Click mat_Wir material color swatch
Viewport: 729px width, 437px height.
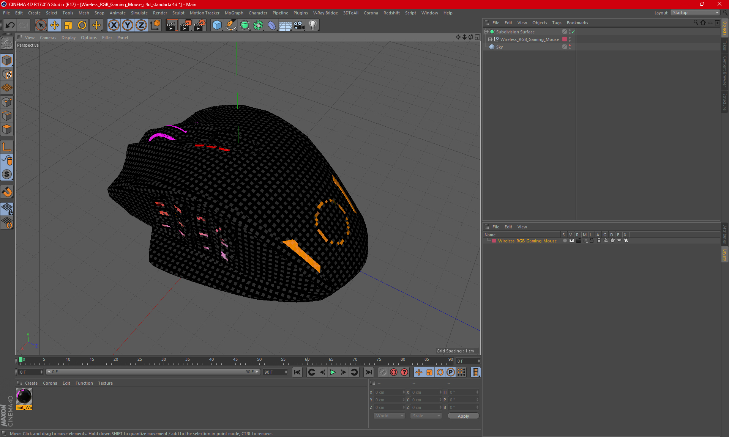click(x=24, y=396)
